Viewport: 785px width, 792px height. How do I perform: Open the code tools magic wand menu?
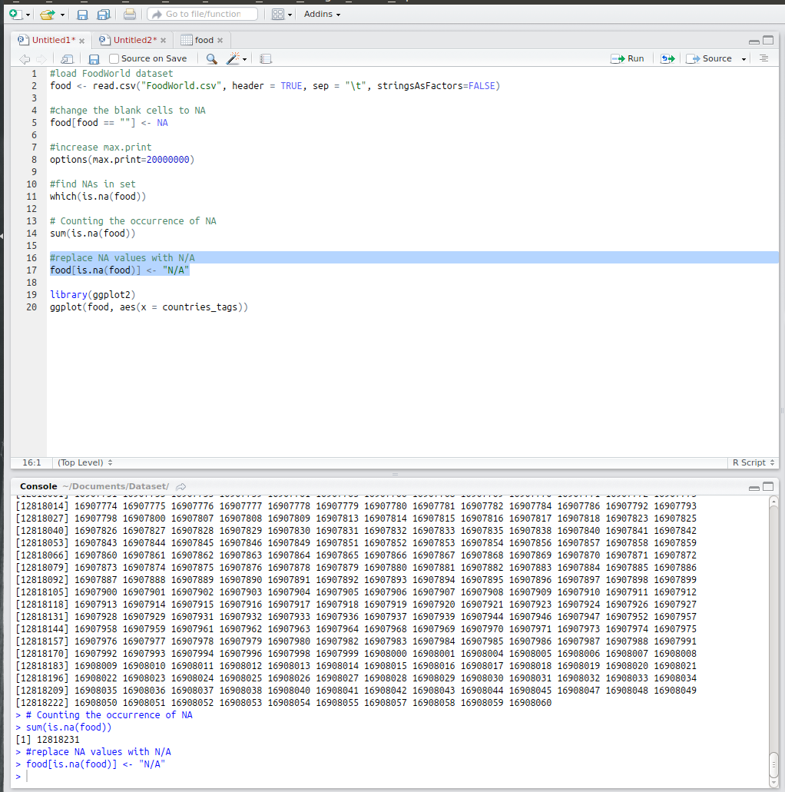click(x=237, y=58)
